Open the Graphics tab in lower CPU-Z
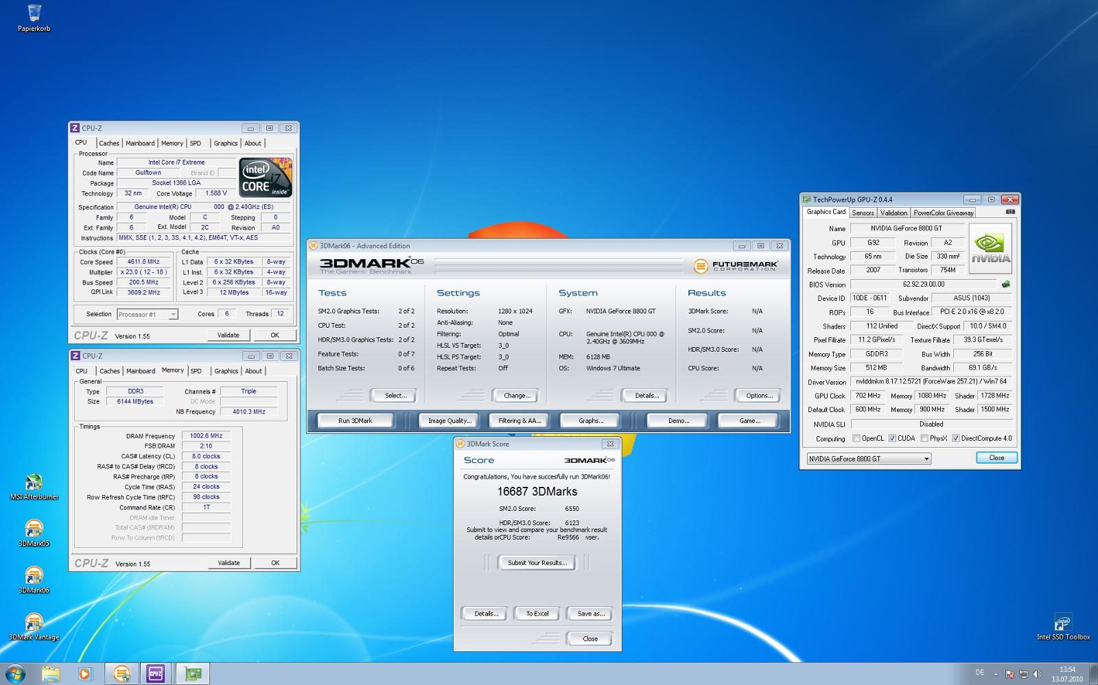Image resolution: width=1098 pixels, height=685 pixels. (226, 371)
